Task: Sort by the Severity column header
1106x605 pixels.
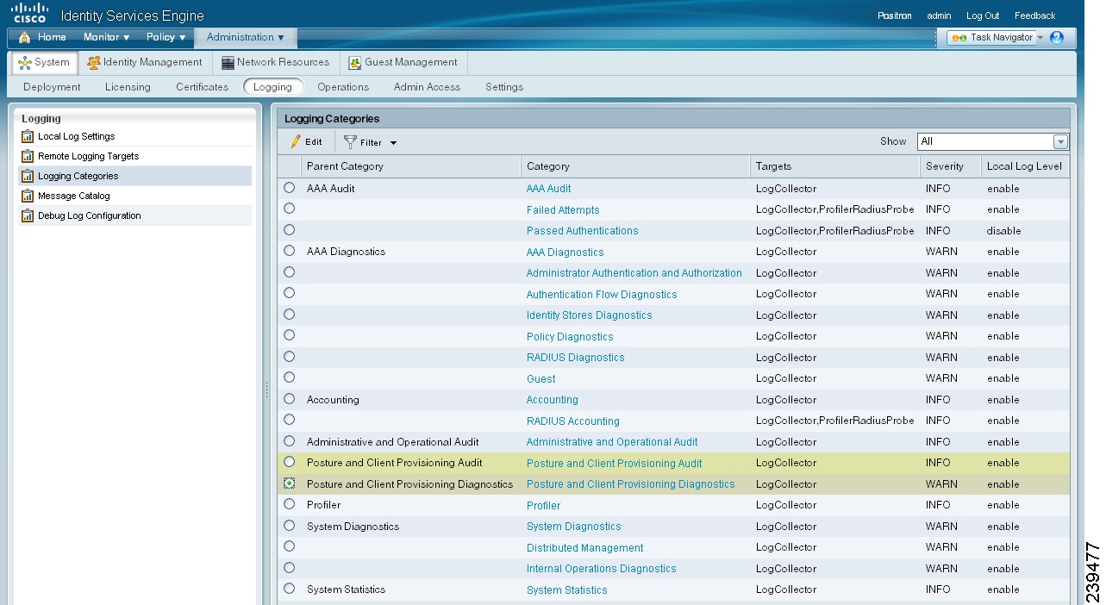Action: coord(951,166)
